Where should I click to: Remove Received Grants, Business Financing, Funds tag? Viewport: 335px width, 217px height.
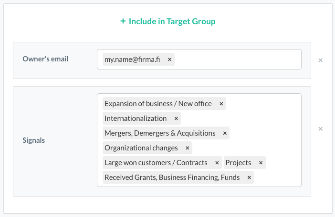(x=249, y=178)
